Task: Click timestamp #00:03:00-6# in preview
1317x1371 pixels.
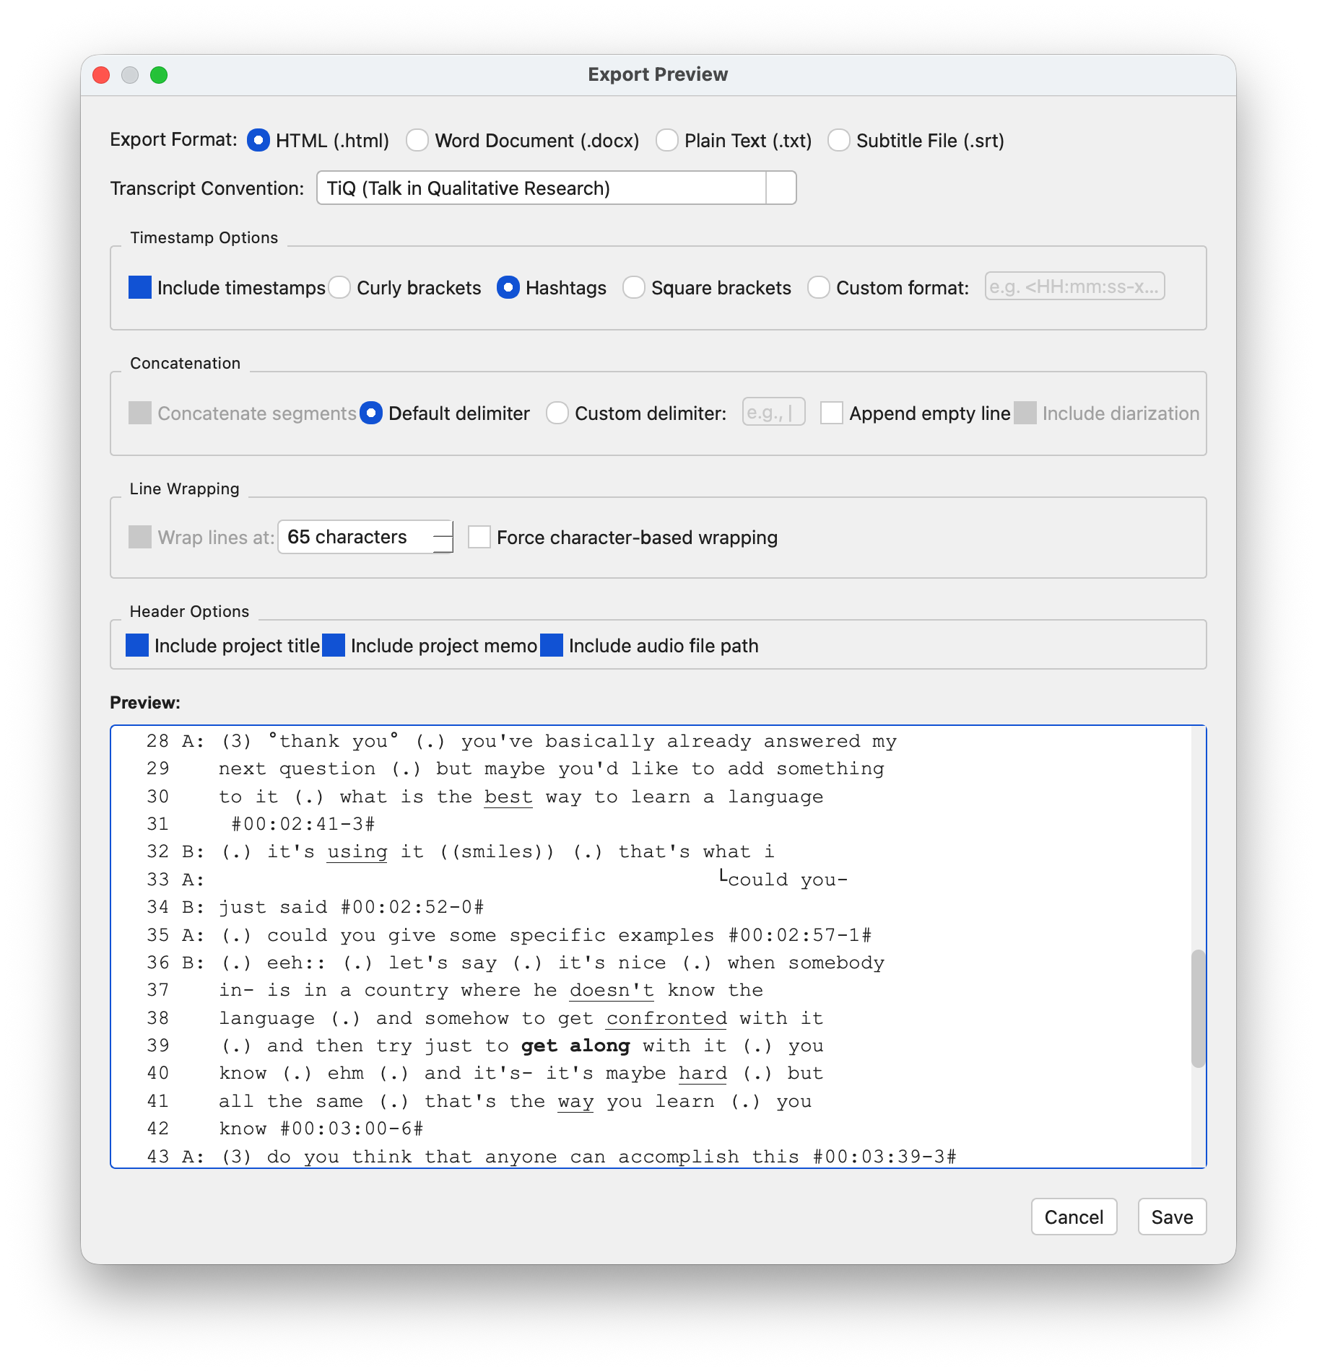Action: point(352,1129)
